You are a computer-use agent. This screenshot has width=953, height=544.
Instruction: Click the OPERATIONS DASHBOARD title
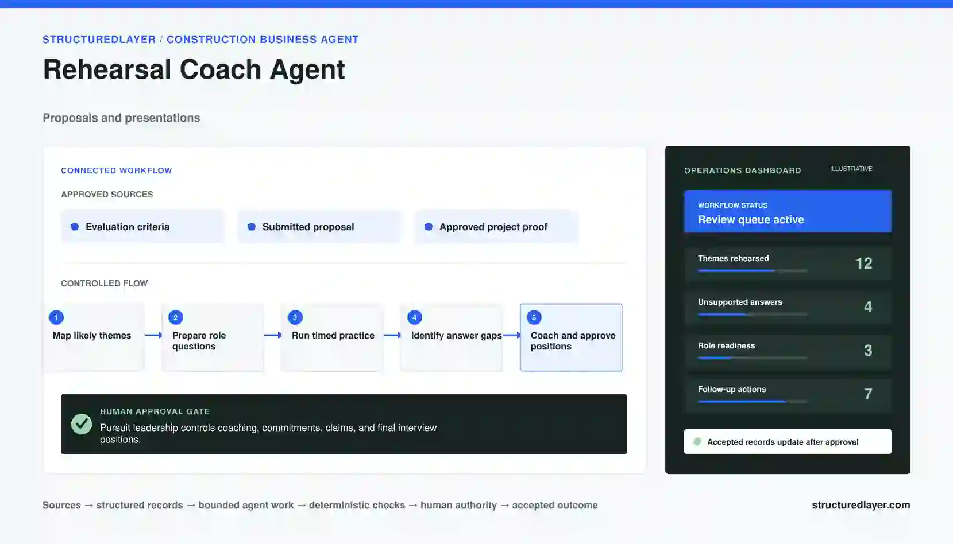click(x=743, y=170)
